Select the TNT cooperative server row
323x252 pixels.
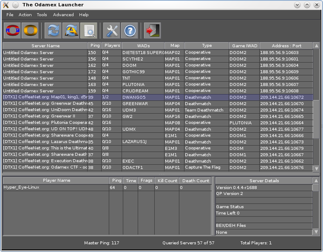tap(158, 78)
